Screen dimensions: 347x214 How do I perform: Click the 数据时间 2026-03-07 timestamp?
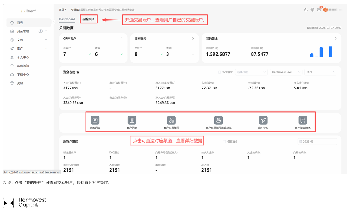coord(324,28)
